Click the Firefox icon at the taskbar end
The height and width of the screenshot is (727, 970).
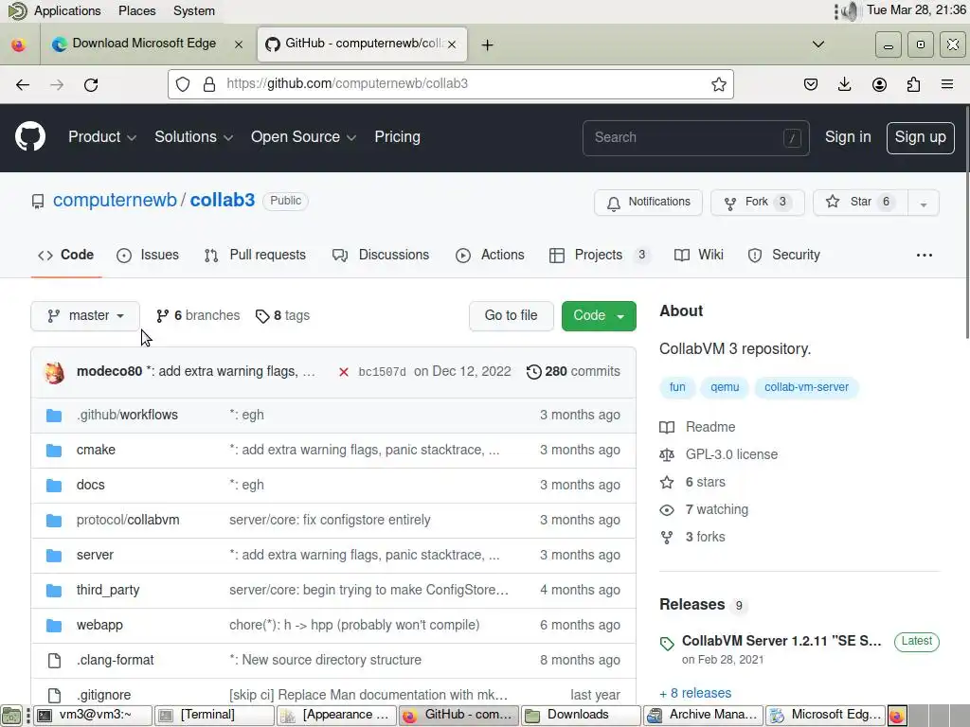[x=897, y=716]
